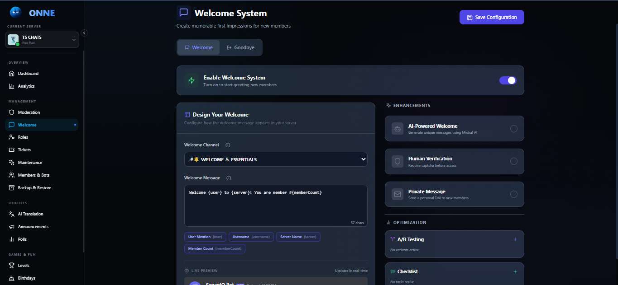The width and height of the screenshot is (618, 285).
Task: Open the Welcome Channel dropdown
Action: tap(276, 159)
